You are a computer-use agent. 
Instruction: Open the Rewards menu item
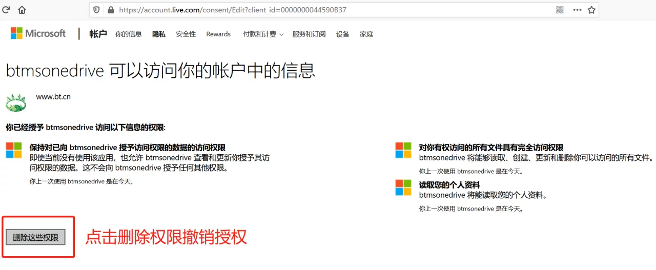point(218,34)
